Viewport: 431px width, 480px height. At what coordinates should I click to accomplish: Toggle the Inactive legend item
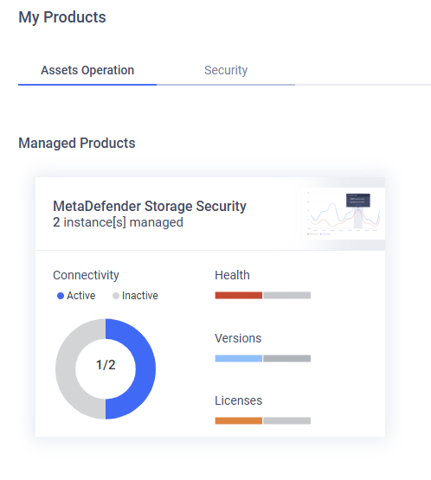pyautogui.click(x=135, y=296)
